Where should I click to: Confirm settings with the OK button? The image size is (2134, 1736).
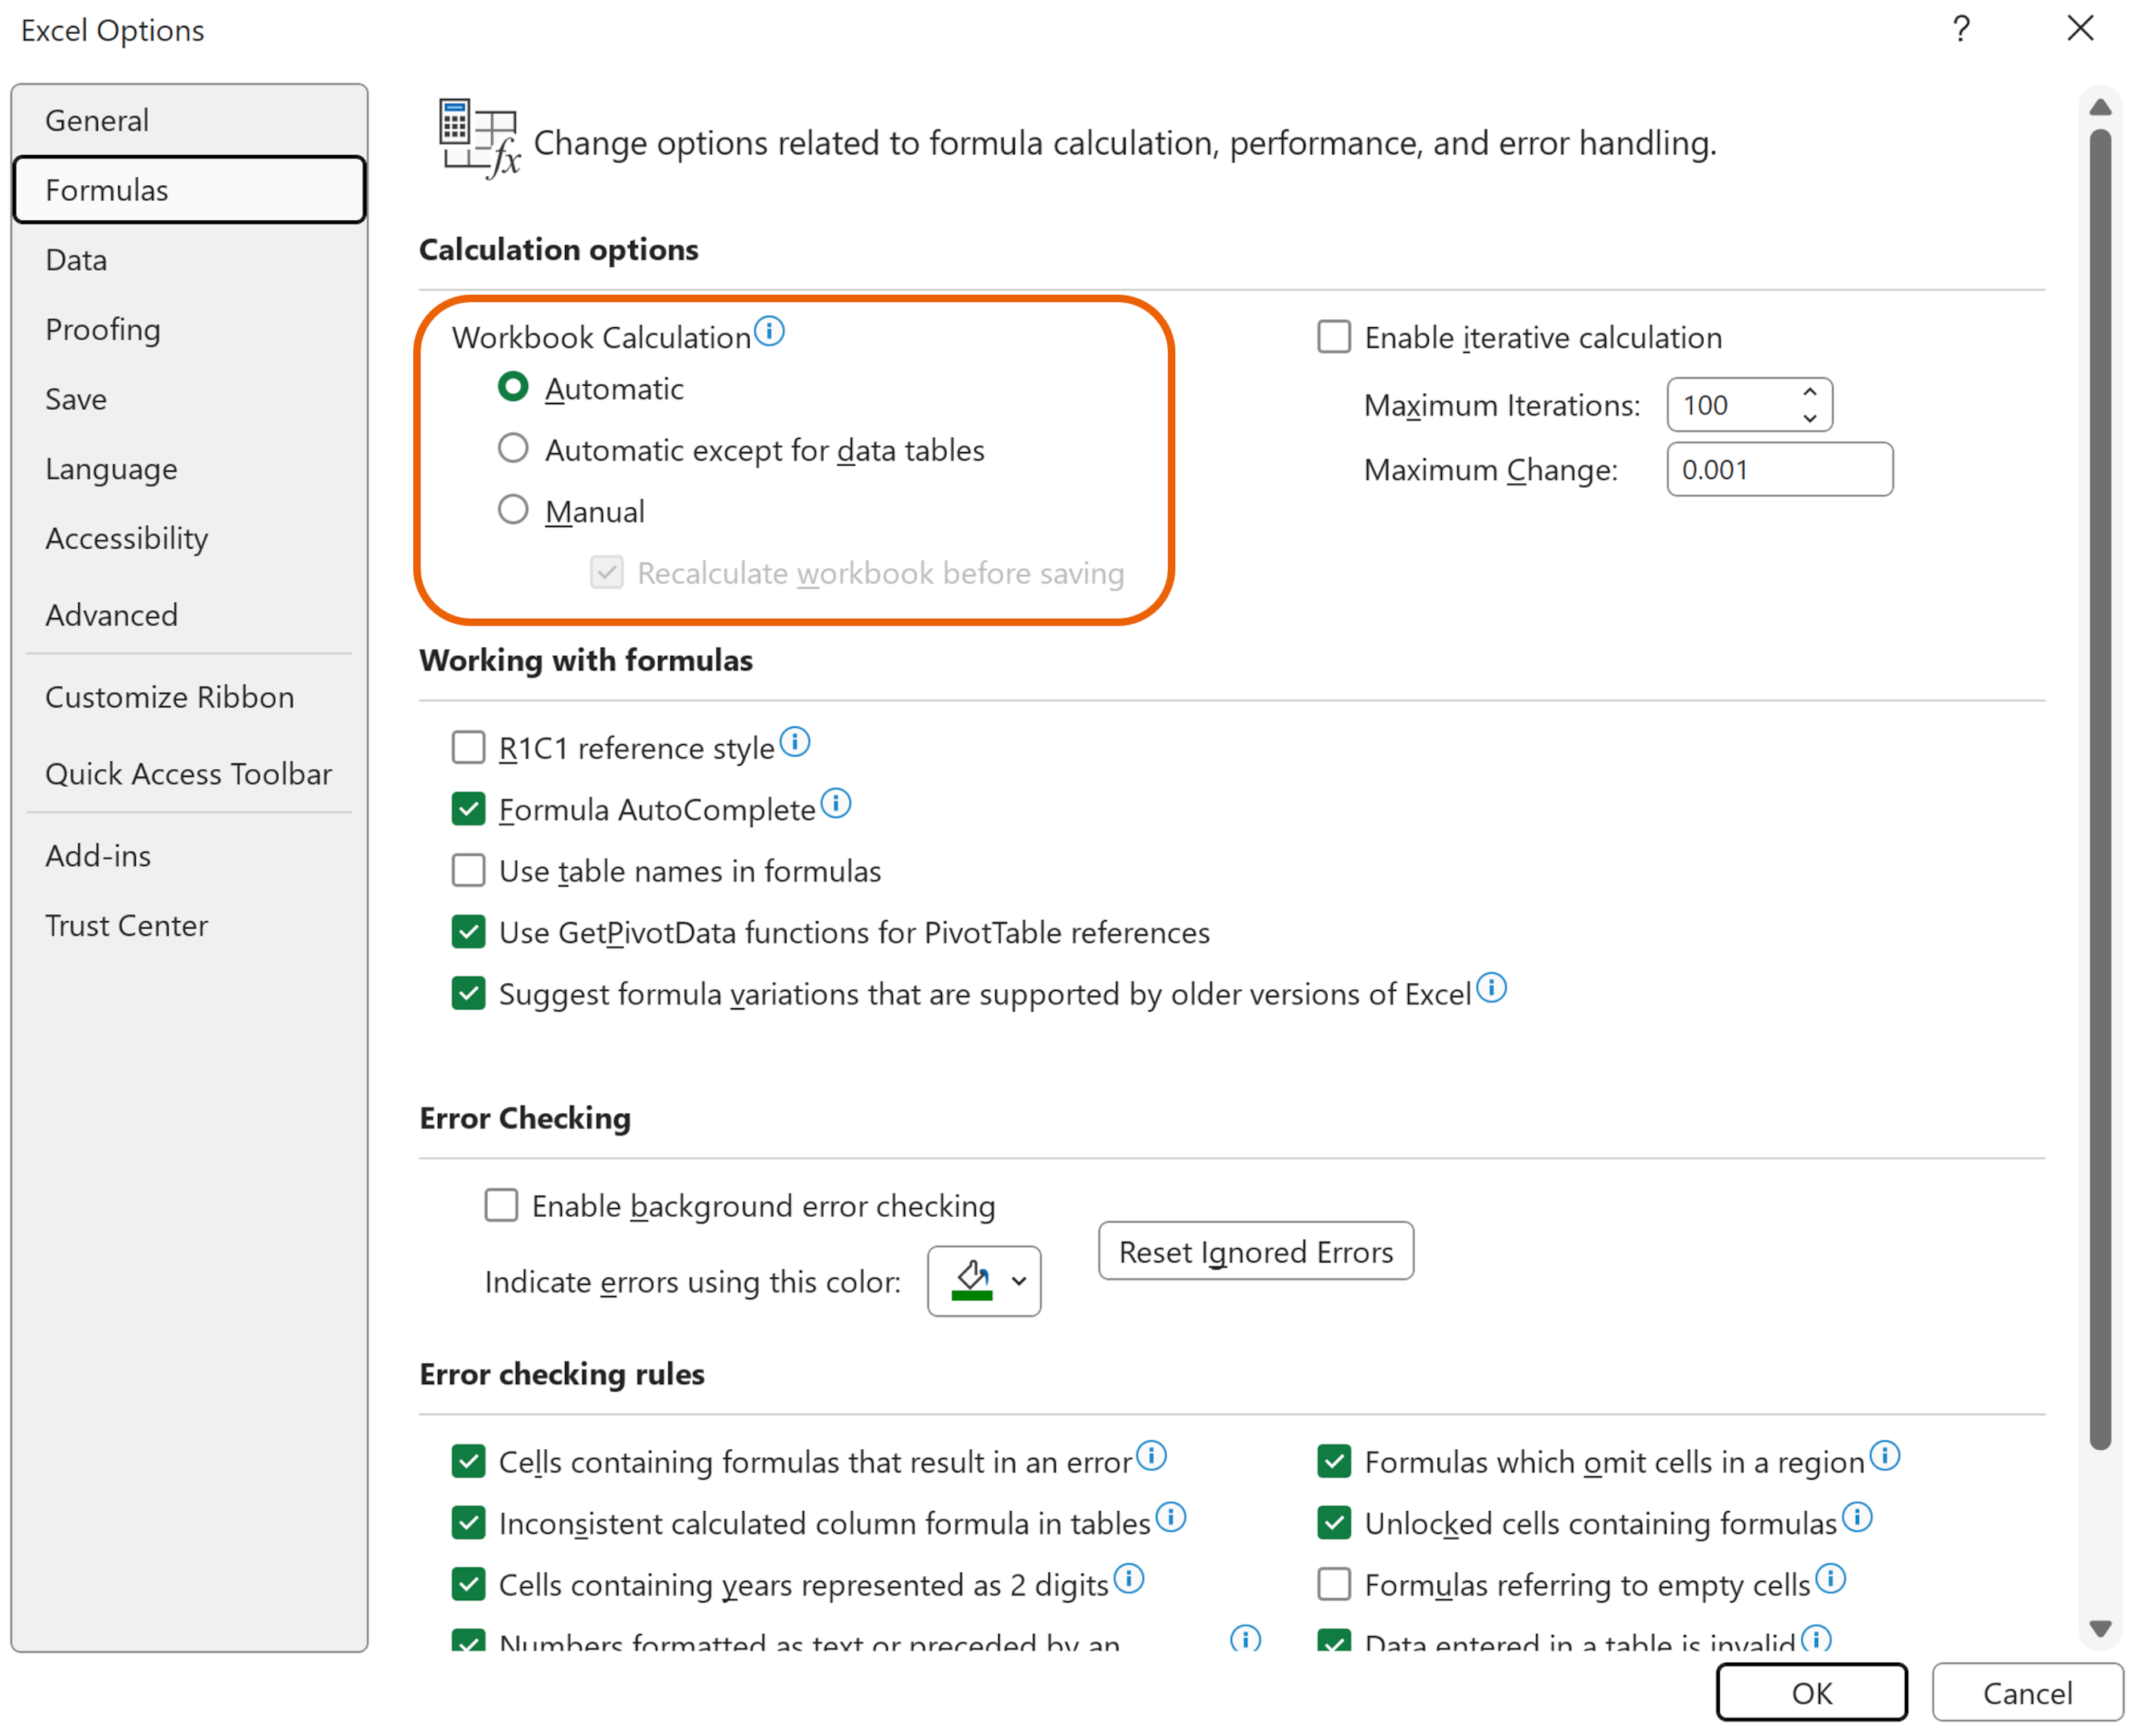click(1811, 1693)
